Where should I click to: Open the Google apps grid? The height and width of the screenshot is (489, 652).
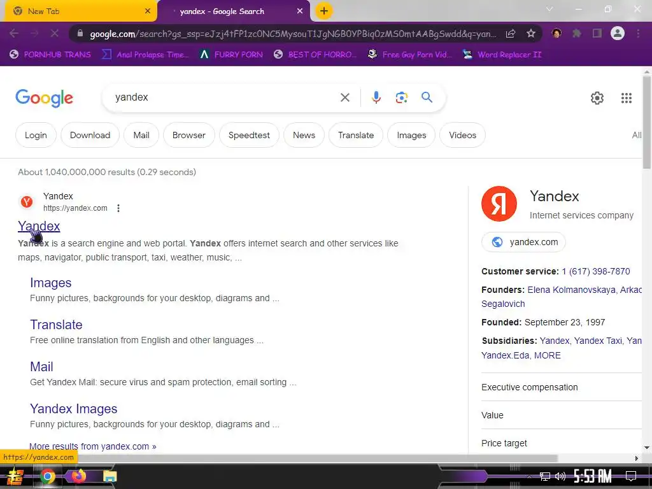[x=627, y=98]
